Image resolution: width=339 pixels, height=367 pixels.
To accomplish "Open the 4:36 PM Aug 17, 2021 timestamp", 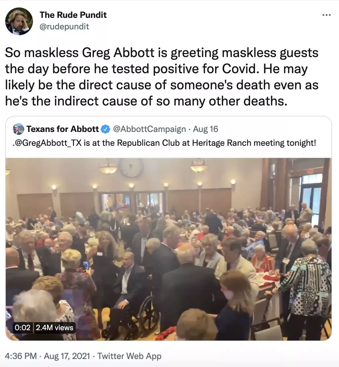I will point(47,356).
